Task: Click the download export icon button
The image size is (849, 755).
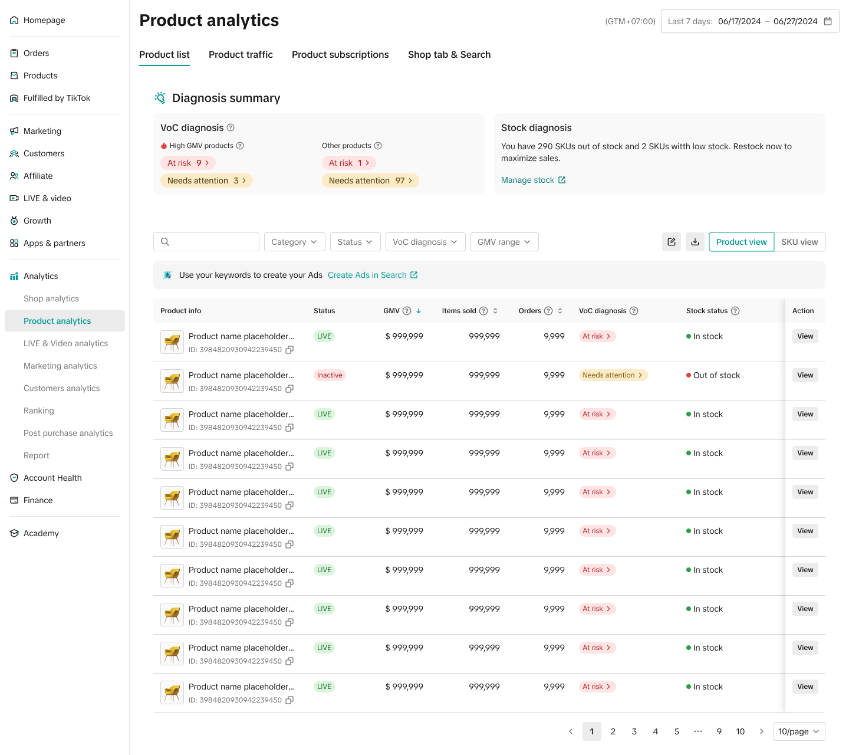Action: click(695, 242)
